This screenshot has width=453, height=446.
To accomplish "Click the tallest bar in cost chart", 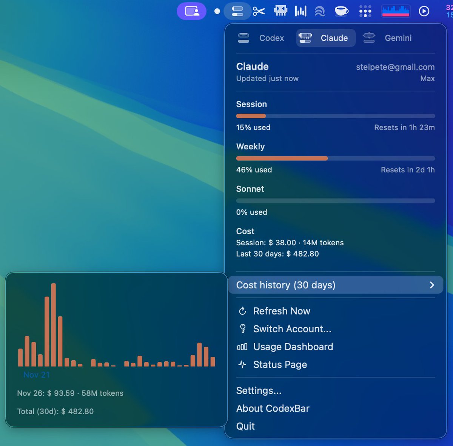I will 54,325.
